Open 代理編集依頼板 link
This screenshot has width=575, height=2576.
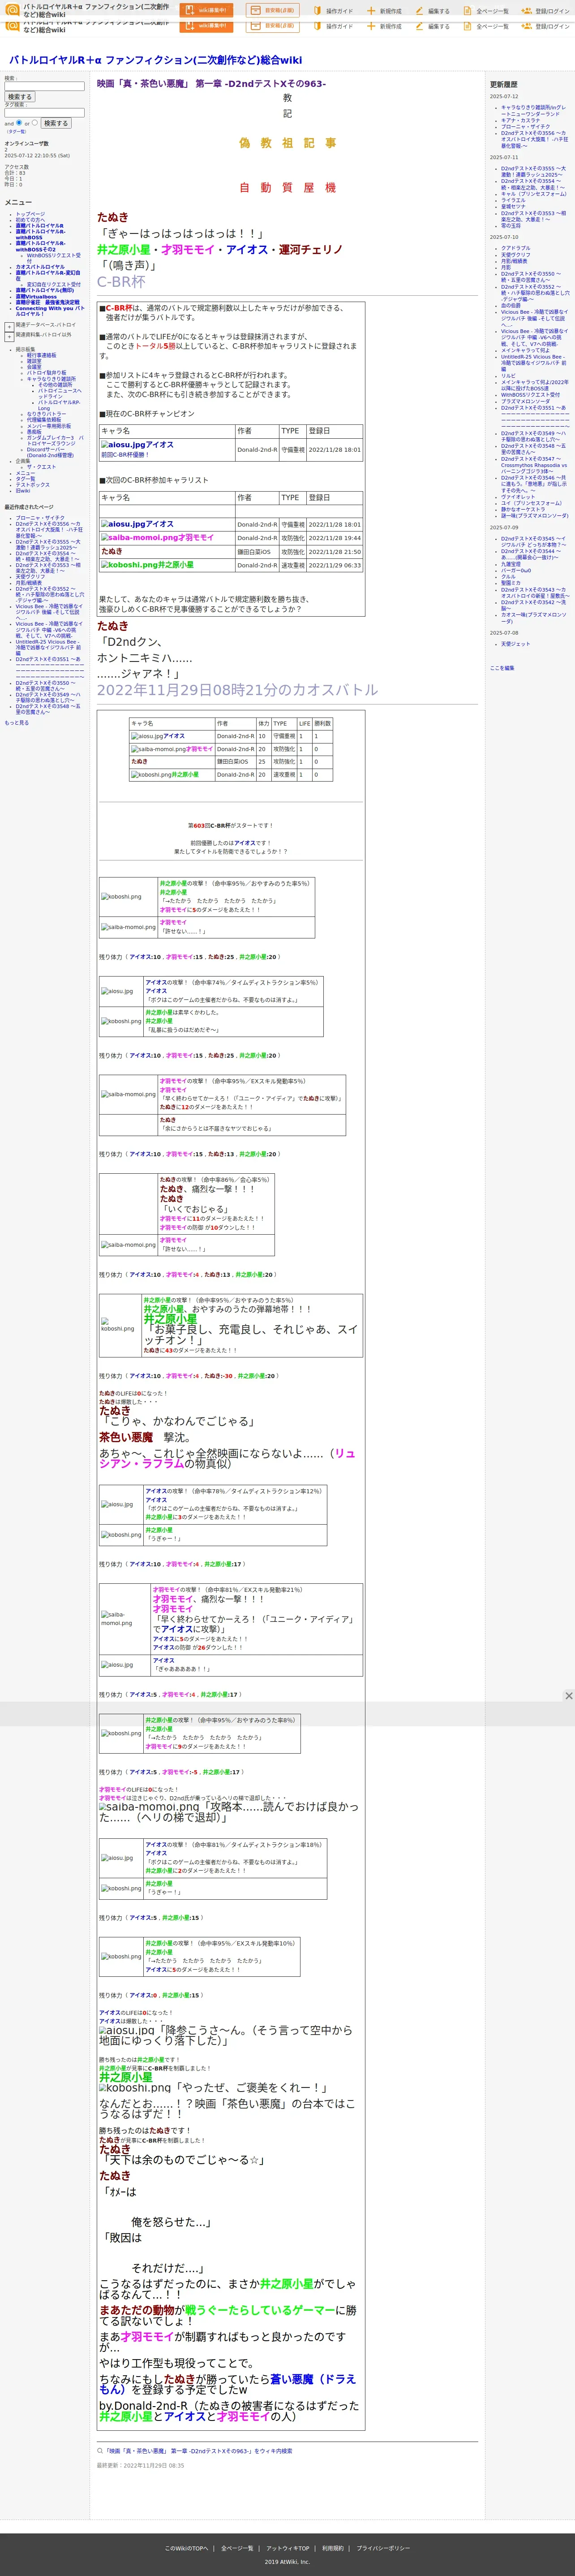click(x=44, y=420)
